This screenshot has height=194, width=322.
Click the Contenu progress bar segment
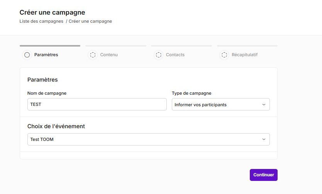coord(116,46)
